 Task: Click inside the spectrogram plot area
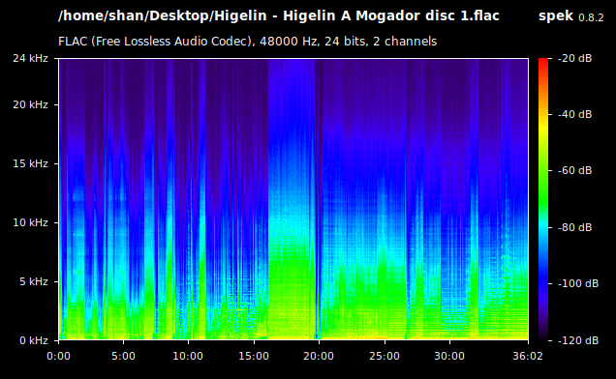[293, 199]
